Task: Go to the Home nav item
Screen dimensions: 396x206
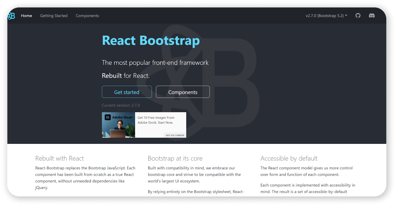Action: pyautogui.click(x=26, y=16)
